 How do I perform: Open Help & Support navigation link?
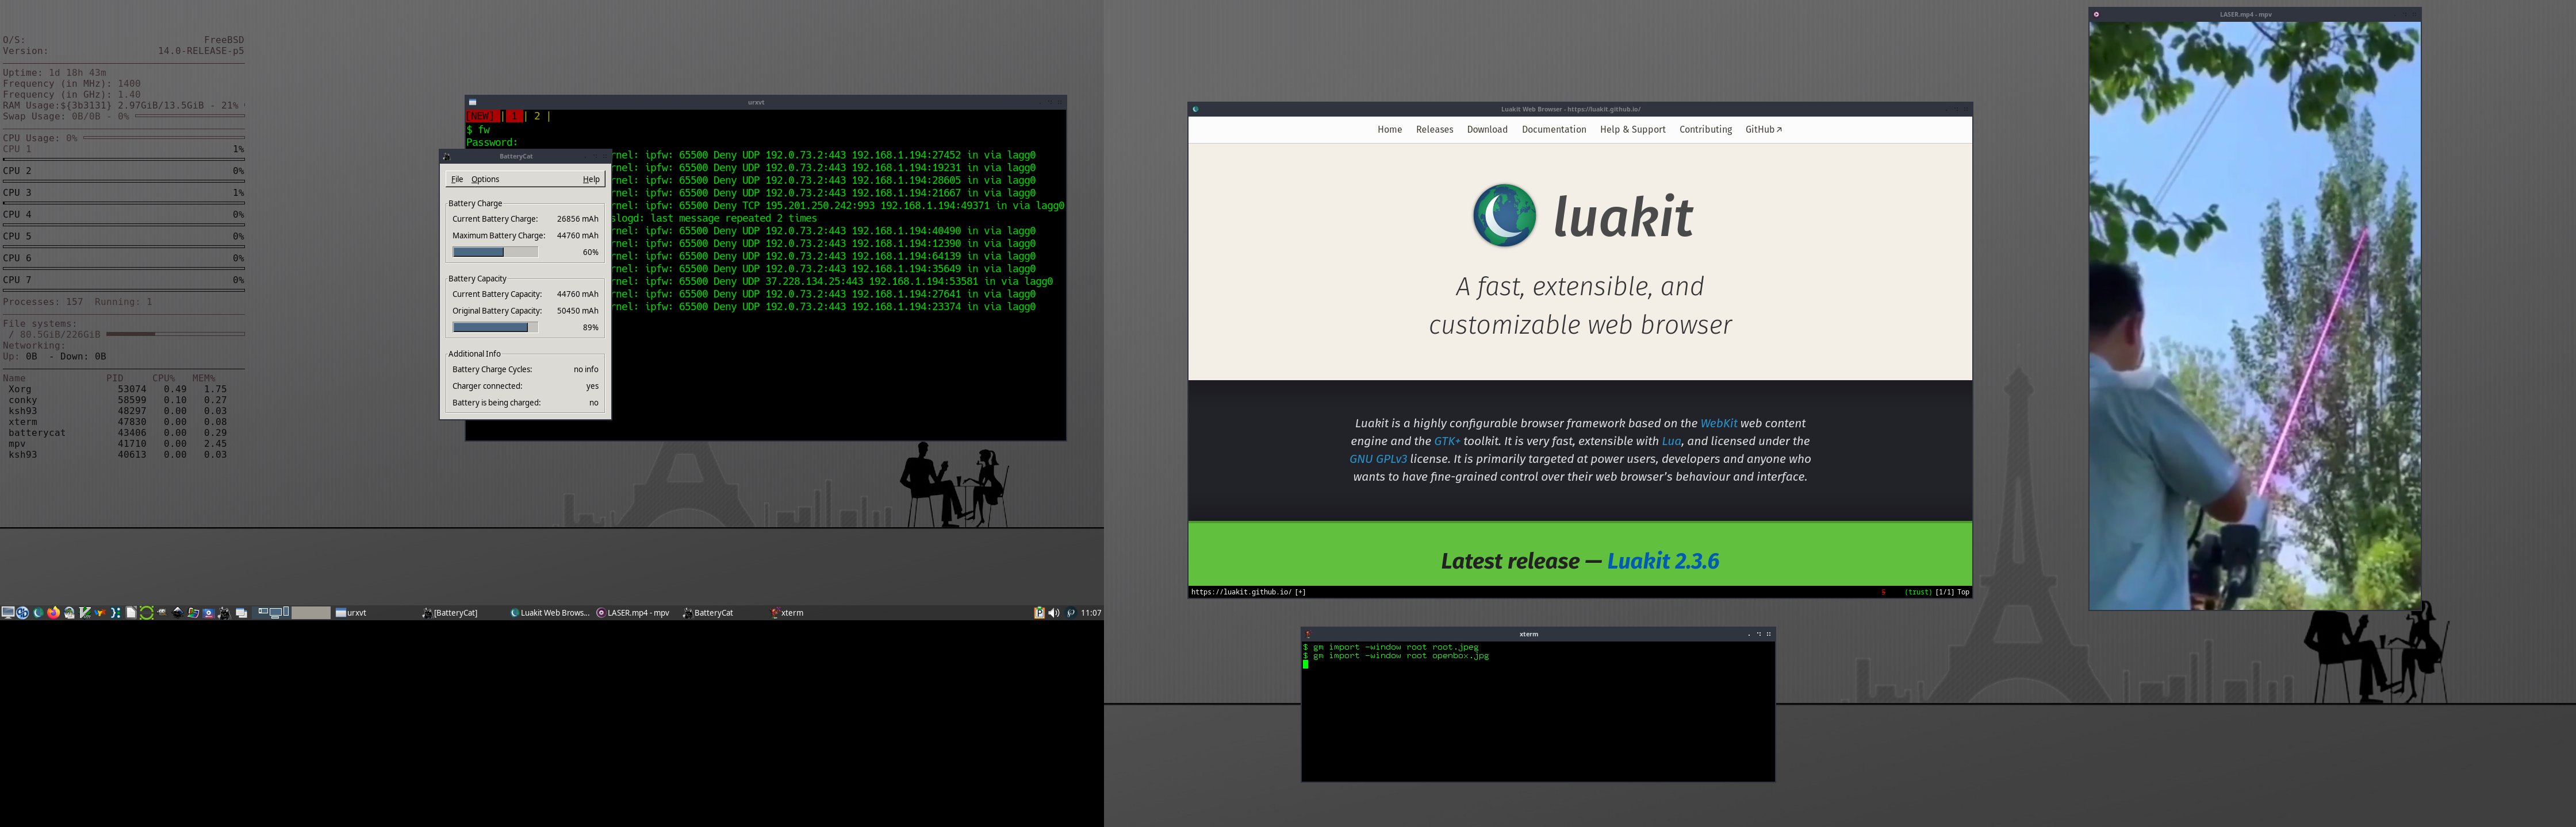point(1632,130)
